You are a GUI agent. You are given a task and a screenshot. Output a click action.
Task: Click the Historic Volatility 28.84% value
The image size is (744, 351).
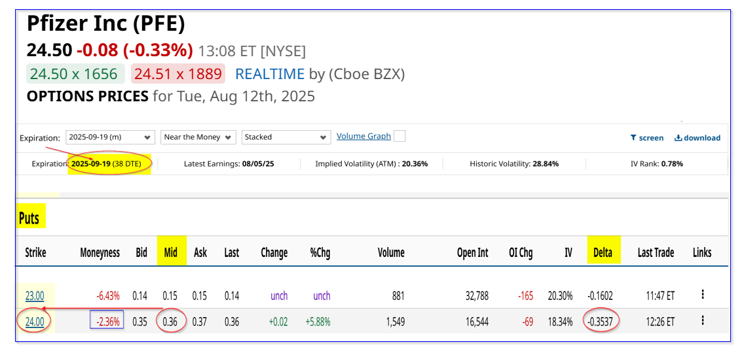[x=545, y=164]
